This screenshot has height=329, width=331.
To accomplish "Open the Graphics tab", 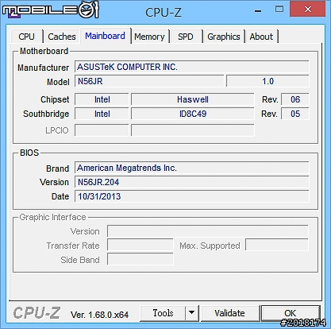I will [x=224, y=37].
